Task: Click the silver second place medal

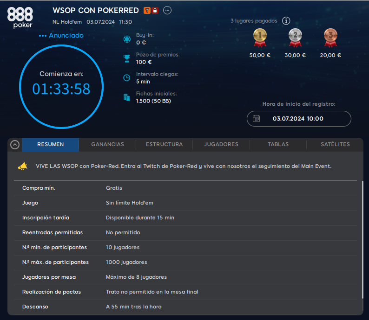Action: 295,38
